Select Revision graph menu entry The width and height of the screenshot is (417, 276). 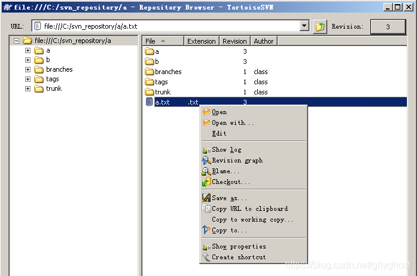[x=254, y=161]
